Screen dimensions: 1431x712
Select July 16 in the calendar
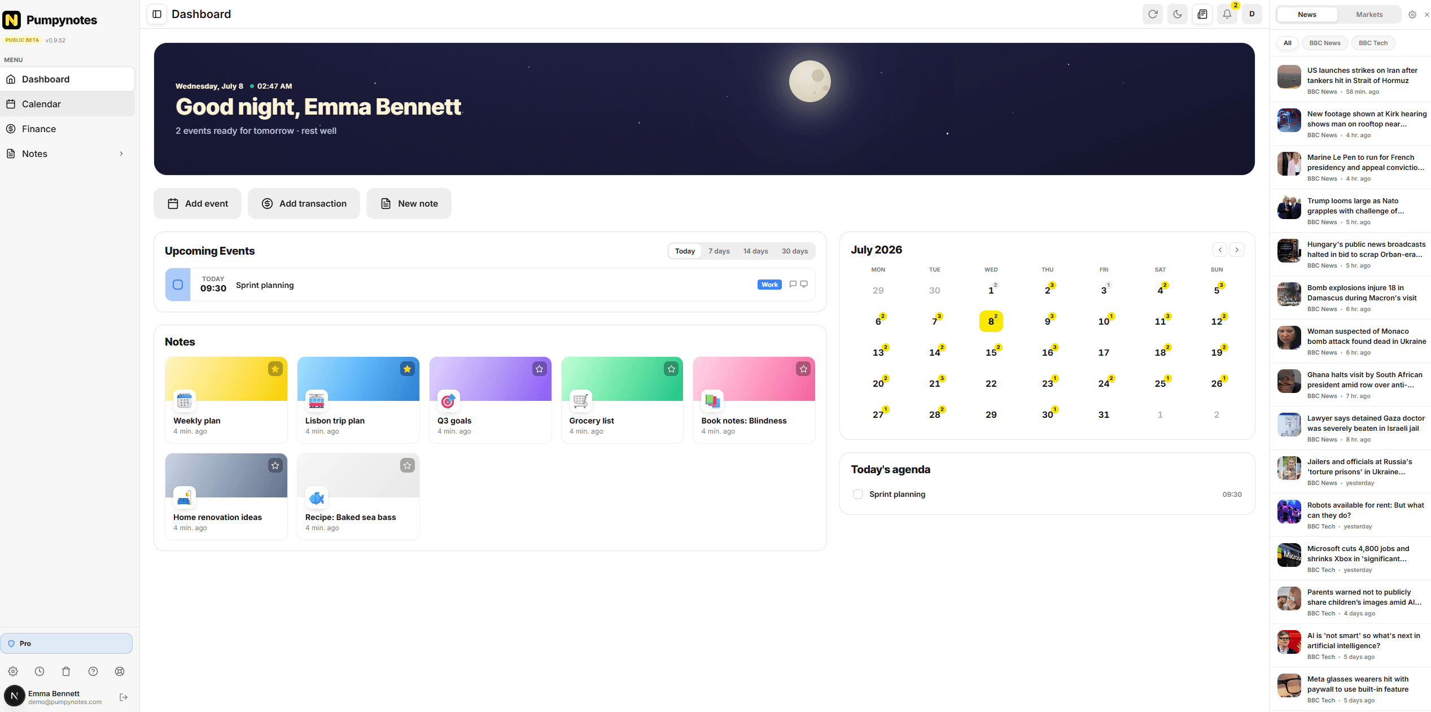1048,352
